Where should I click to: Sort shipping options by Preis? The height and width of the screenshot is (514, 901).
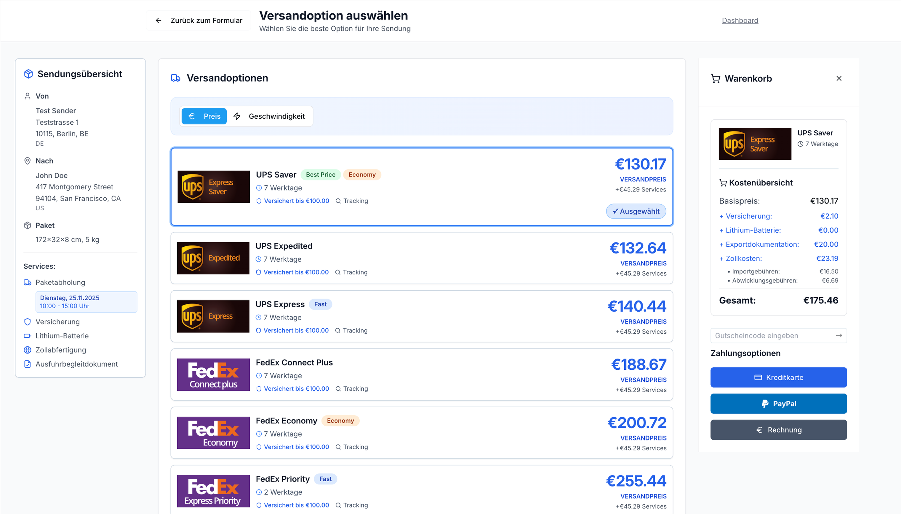pyautogui.click(x=204, y=116)
